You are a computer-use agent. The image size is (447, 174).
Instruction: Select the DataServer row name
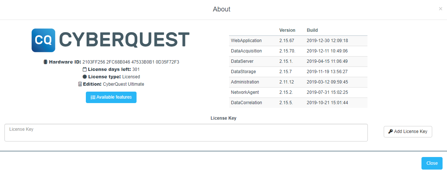pyautogui.click(x=242, y=61)
